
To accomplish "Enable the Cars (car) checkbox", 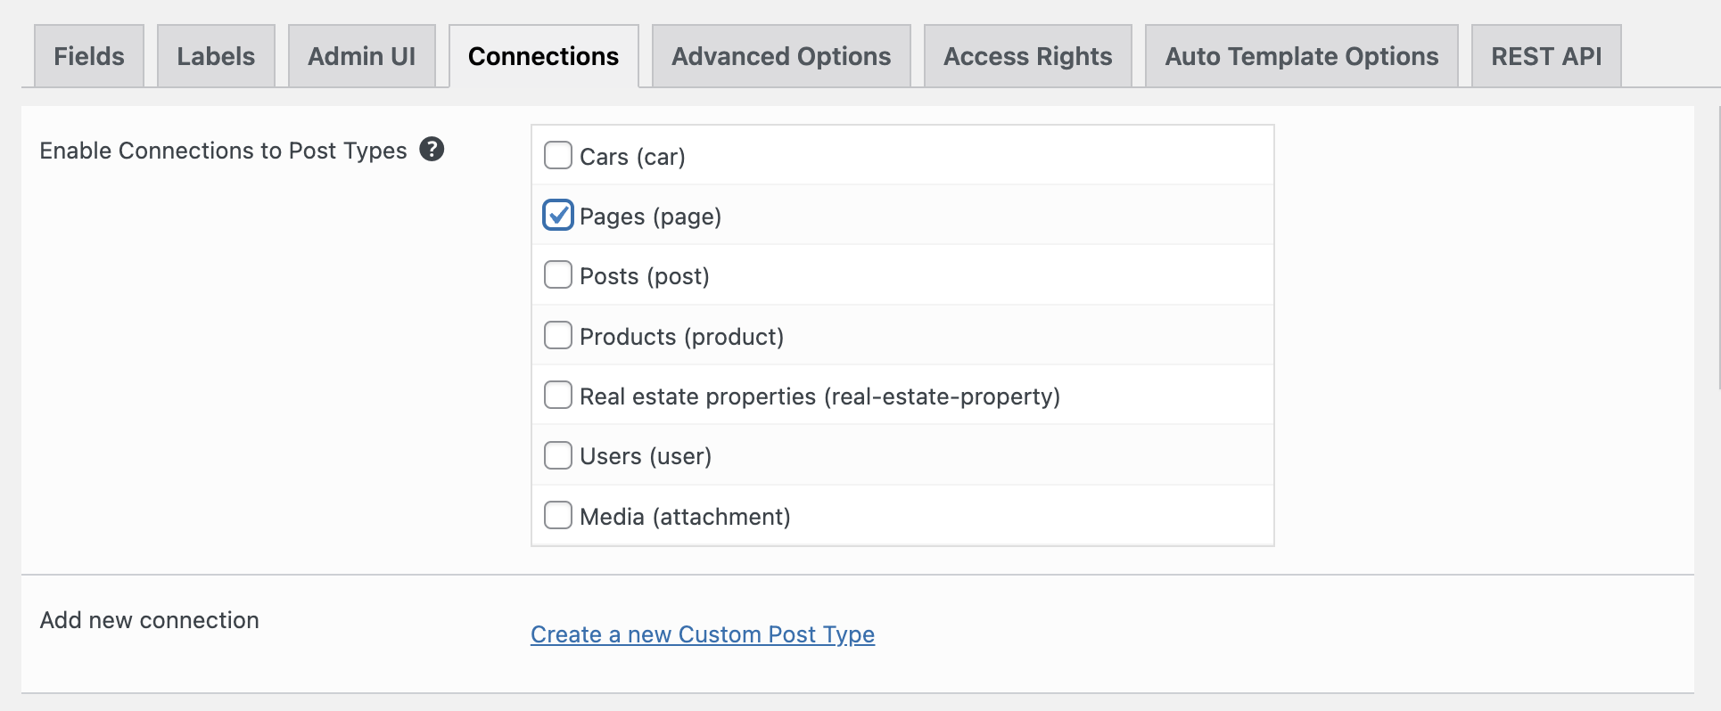I will coord(558,156).
